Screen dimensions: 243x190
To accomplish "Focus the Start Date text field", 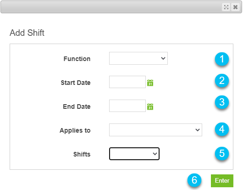I will pyautogui.click(x=127, y=82).
